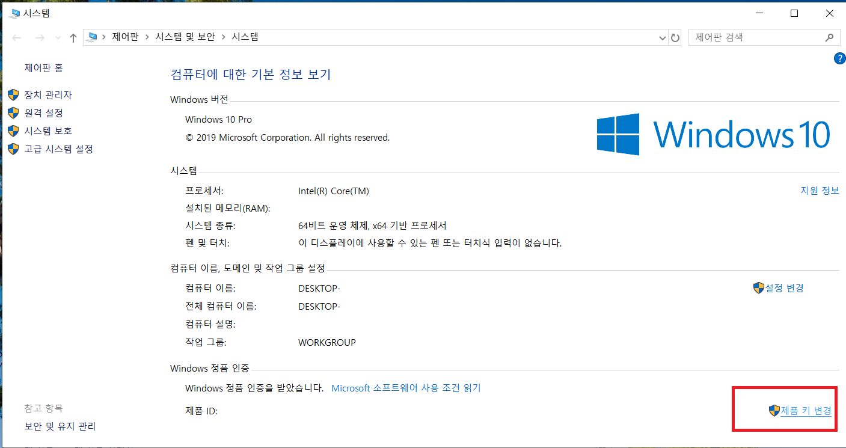Click the magnifier search icon
Viewport: 846px width, 448px height.
(829, 37)
